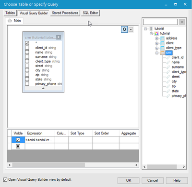This screenshot has height=187, width=192.
Task: Select primary_ph column in tree
Action: point(179,96)
